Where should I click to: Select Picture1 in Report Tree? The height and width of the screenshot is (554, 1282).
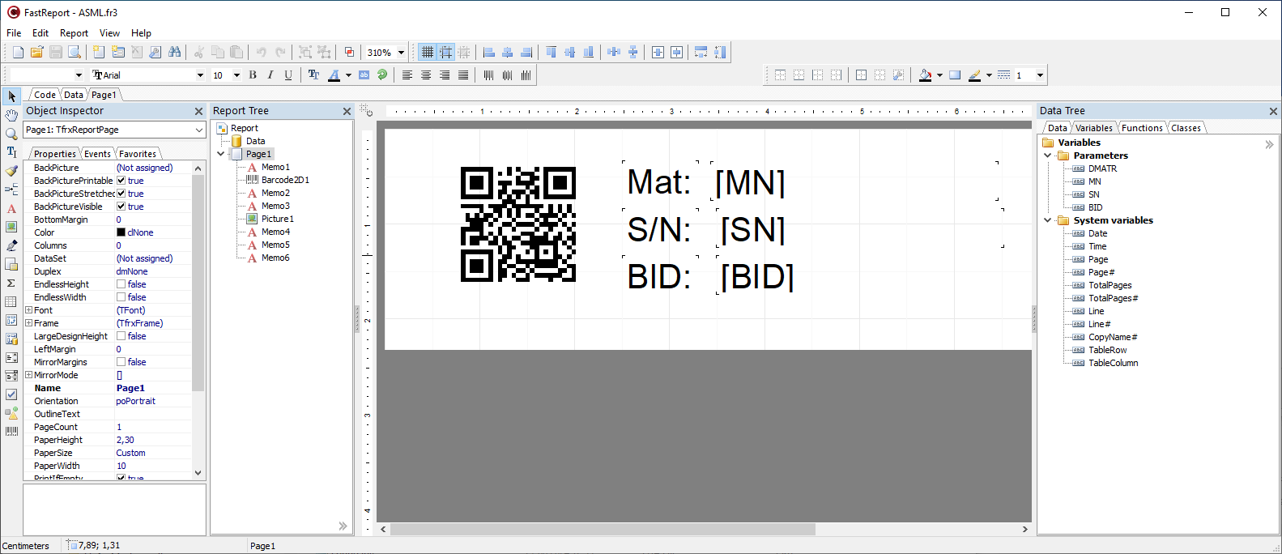[278, 219]
